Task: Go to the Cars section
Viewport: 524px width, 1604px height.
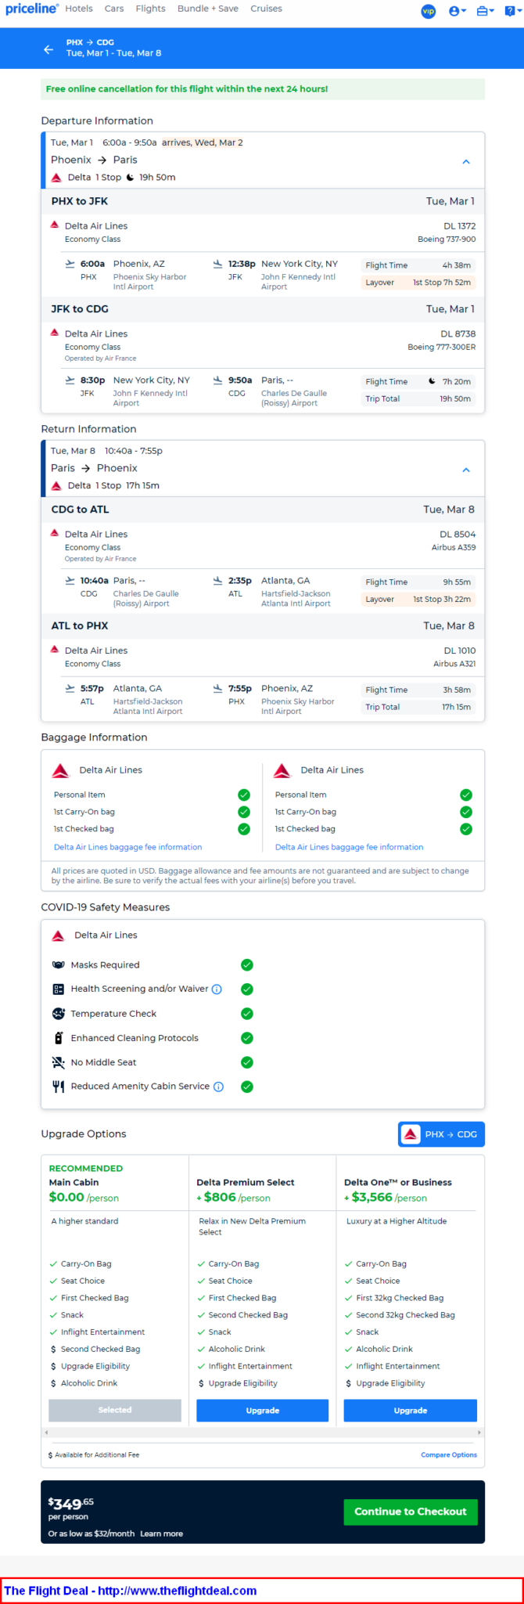Action: tap(114, 9)
